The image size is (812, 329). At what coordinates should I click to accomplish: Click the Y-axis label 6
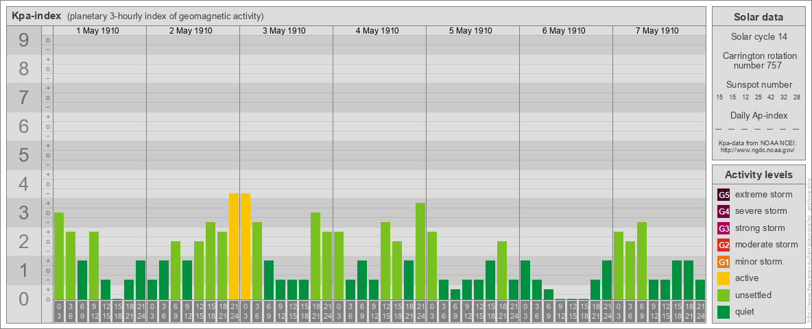24,126
